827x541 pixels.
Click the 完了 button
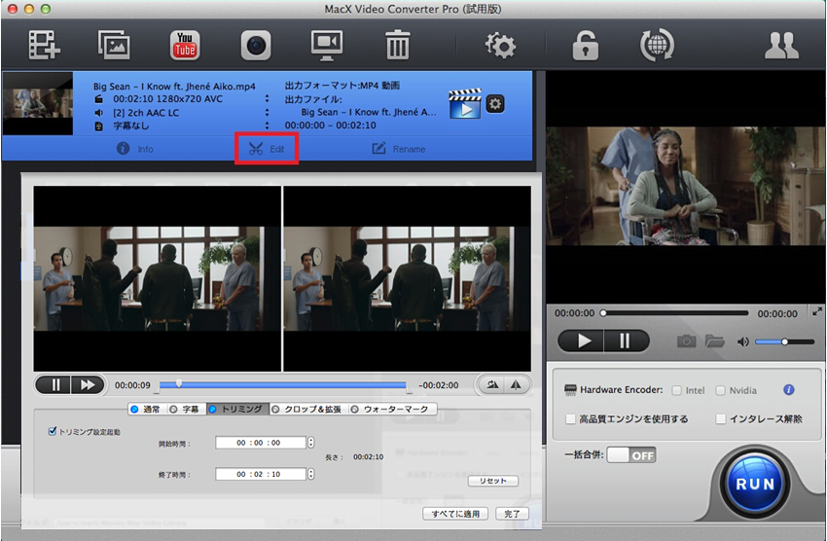(x=512, y=514)
